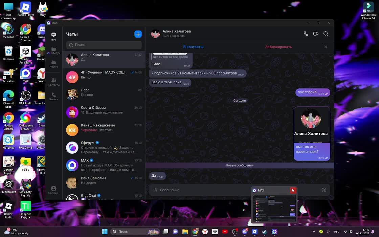Open the chat with Света Стёсова
Screen dimensions: 379x237
pos(104,112)
